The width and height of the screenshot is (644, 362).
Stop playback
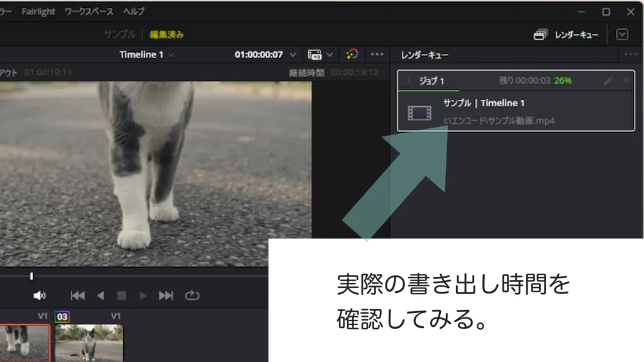(121, 295)
